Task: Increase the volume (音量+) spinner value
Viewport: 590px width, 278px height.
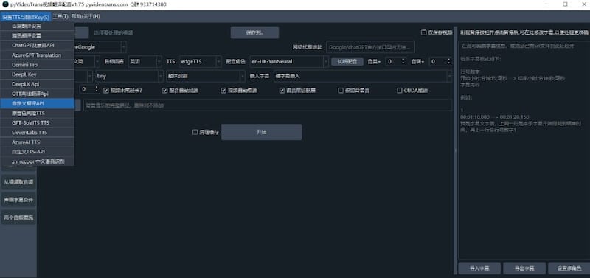Action: coord(403,60)
